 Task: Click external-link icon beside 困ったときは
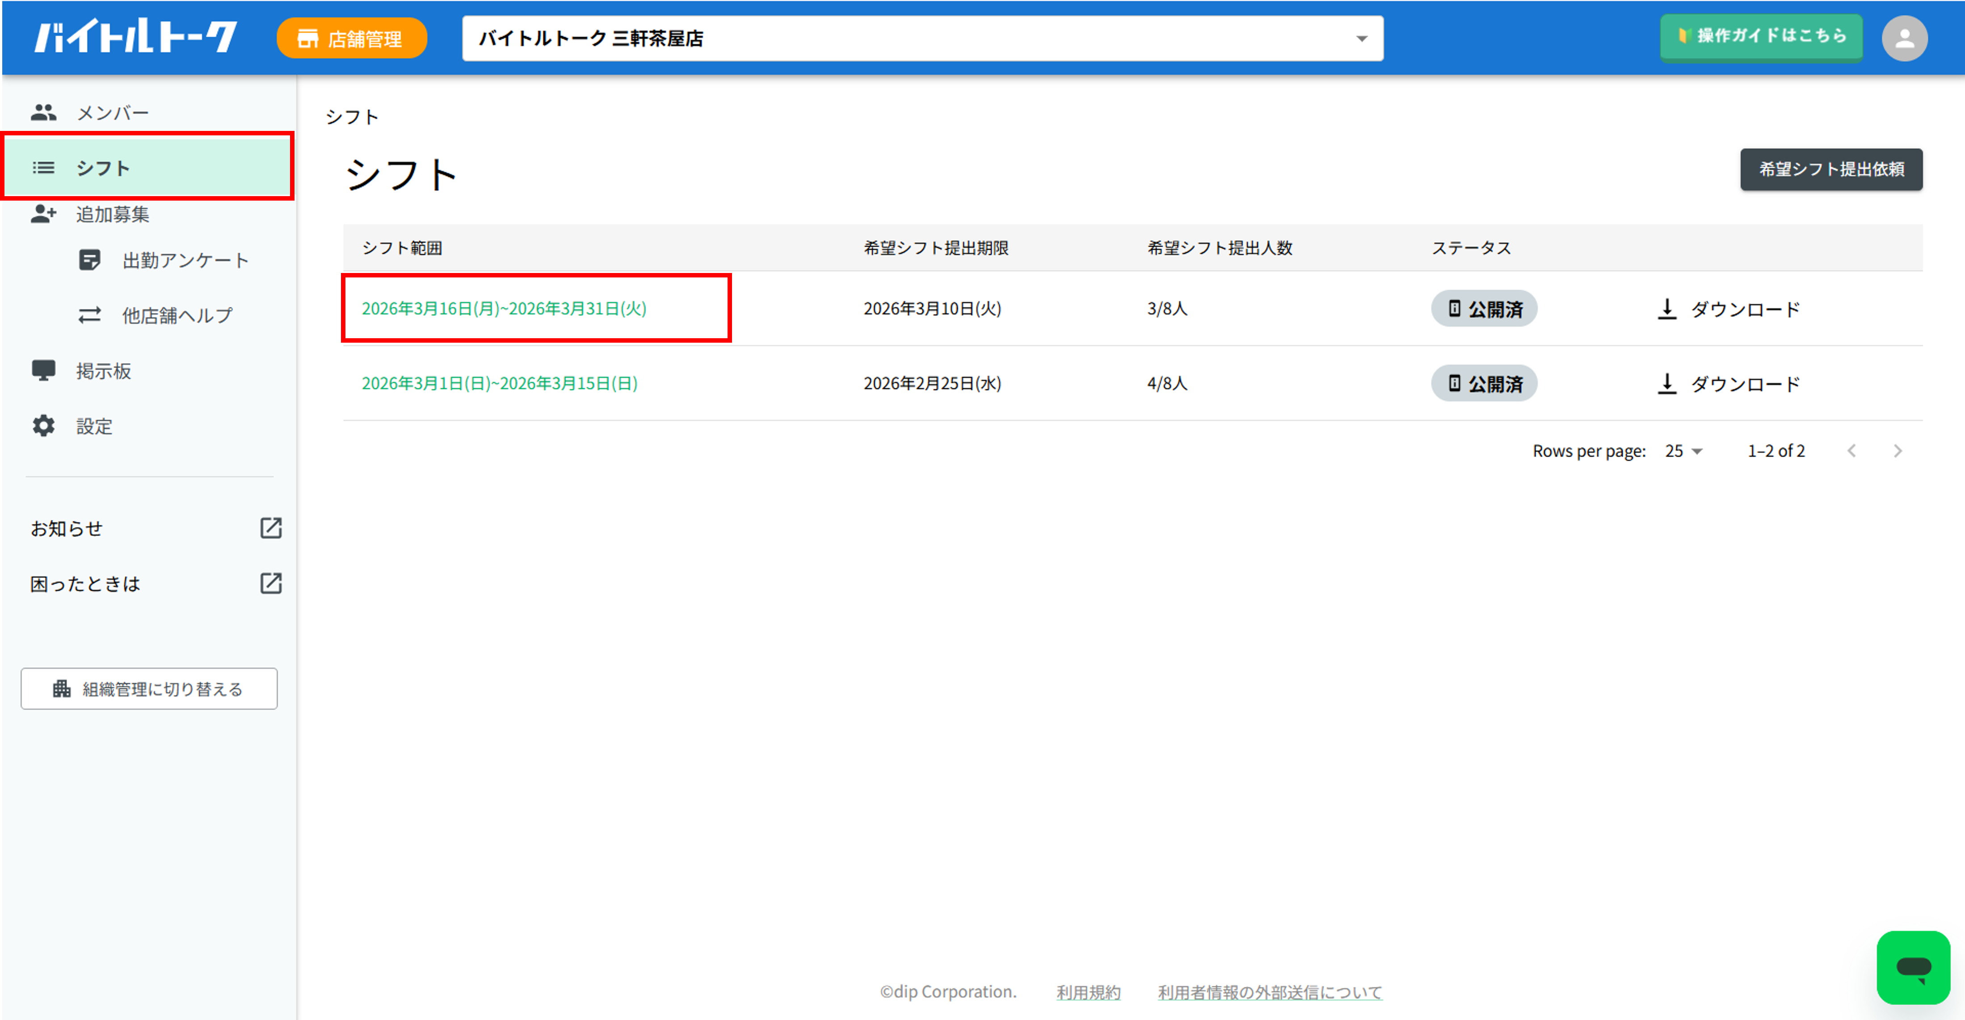[271, 583]
